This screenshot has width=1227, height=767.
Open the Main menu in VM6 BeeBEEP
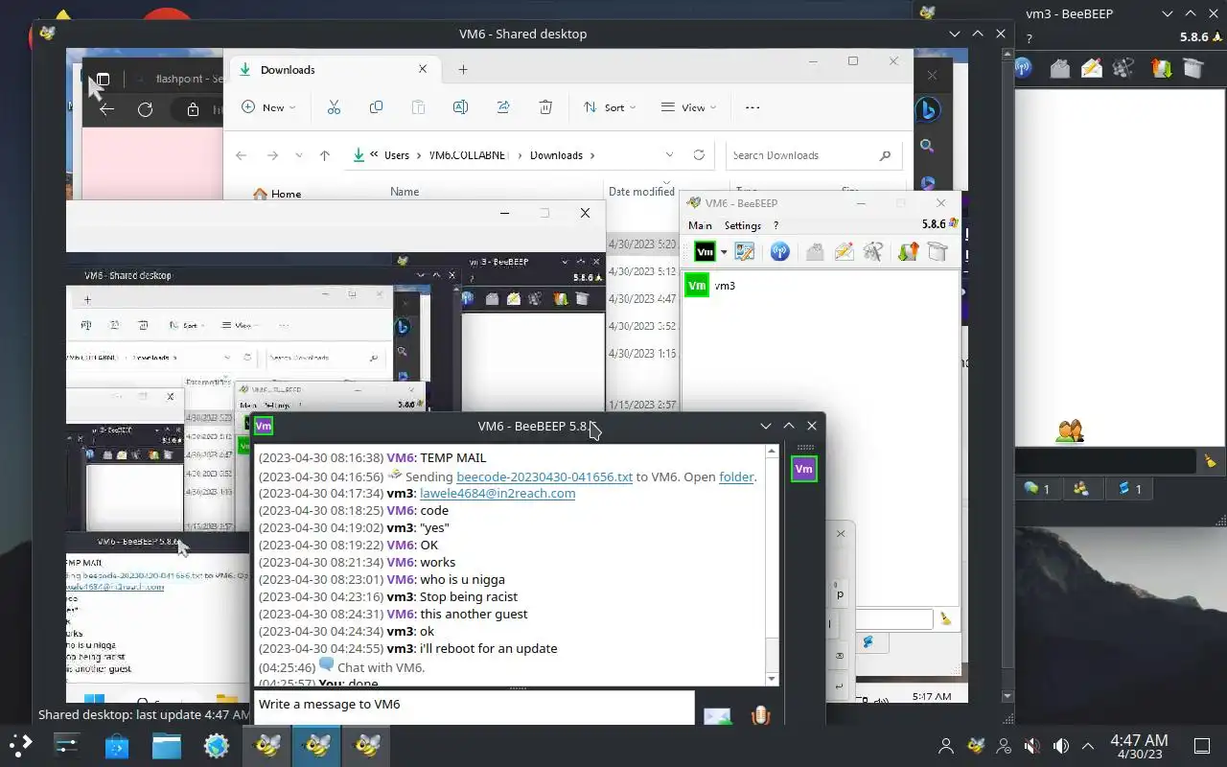pyautogui.click(x=700, y=225)
